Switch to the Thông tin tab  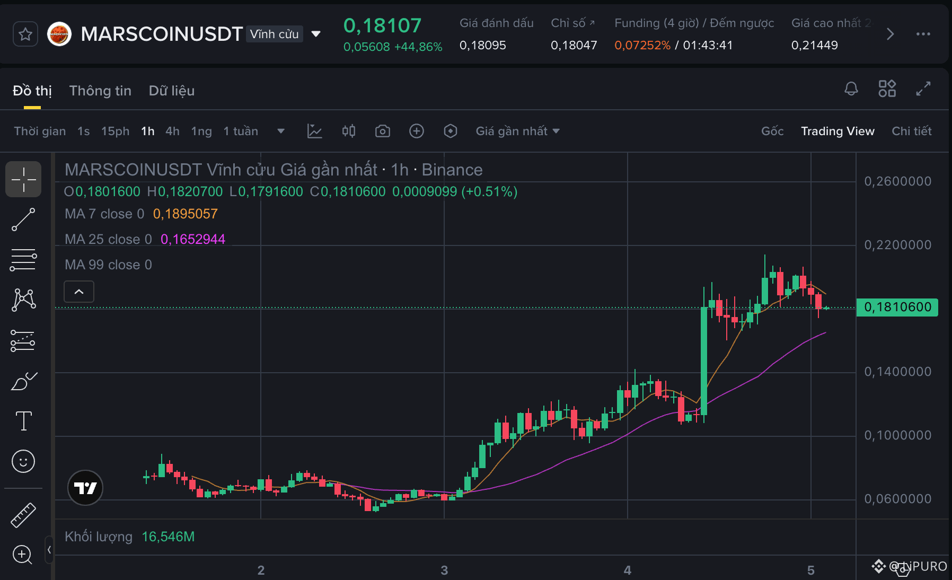point(100,91)
